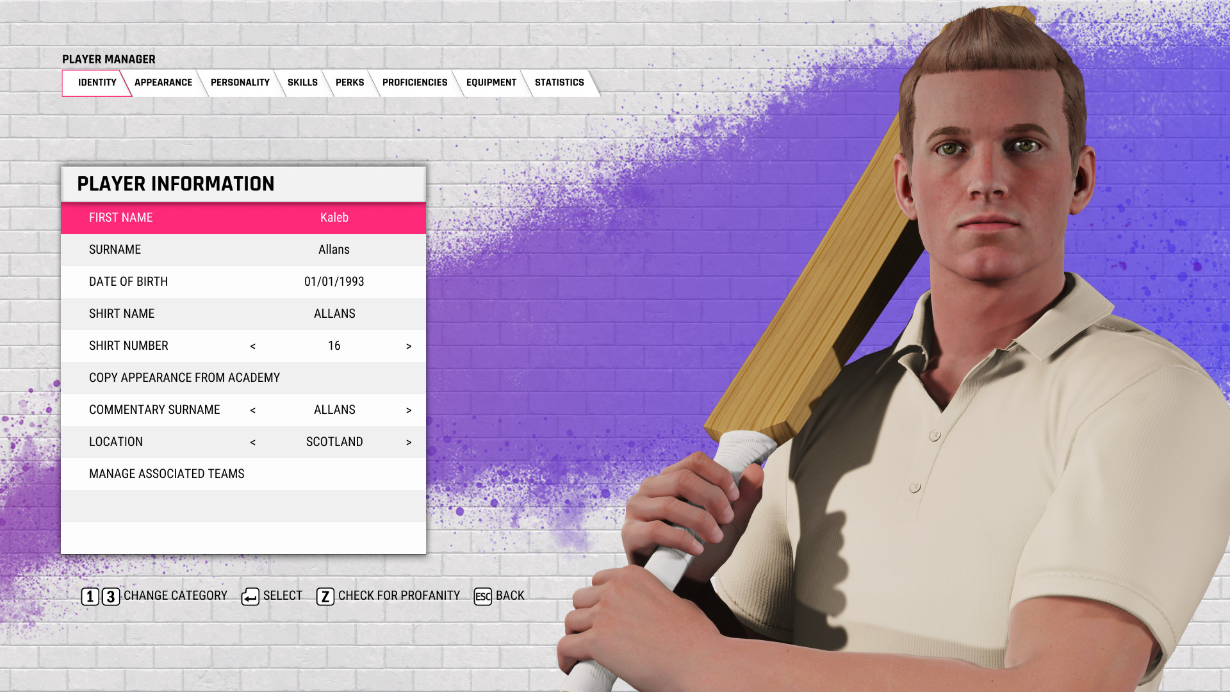Viewport: 1230px width, 692px height.
Task: Select the Statistics tab
Action: (x=559, y=83)
